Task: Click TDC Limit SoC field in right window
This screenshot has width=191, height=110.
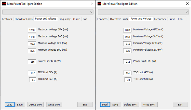Action: point(128,80)
